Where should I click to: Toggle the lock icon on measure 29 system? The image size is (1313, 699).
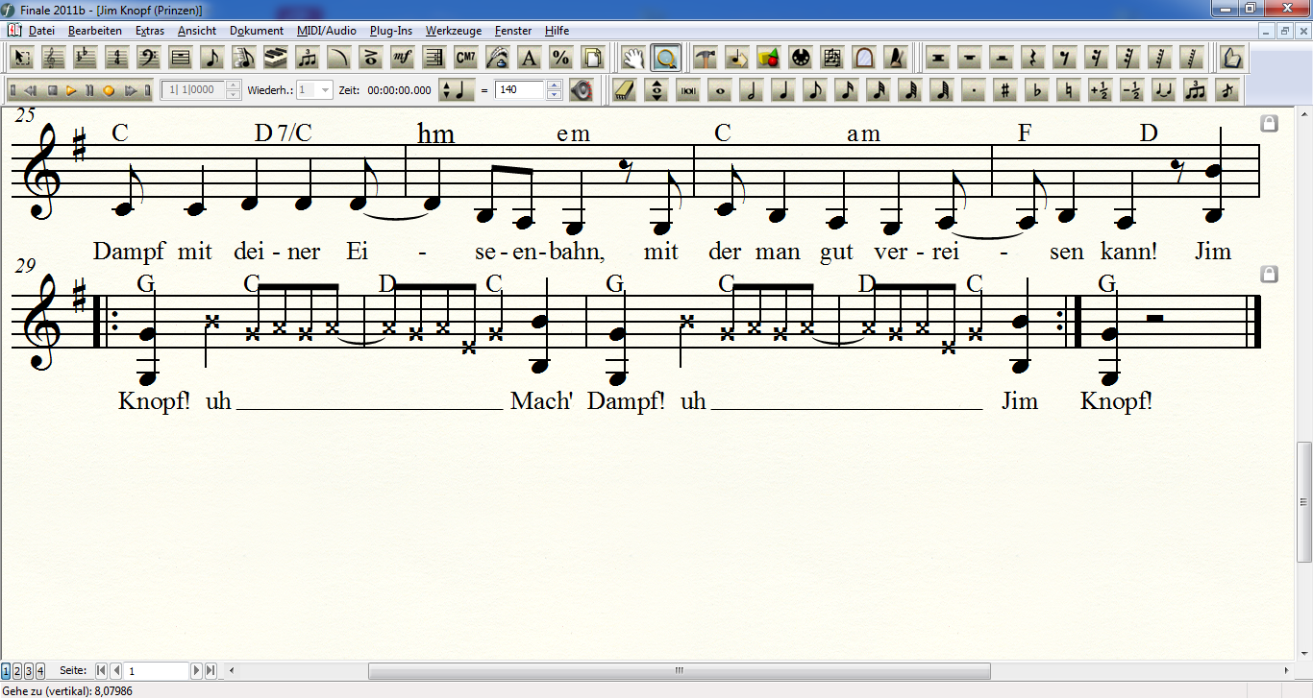point(1269,275)
